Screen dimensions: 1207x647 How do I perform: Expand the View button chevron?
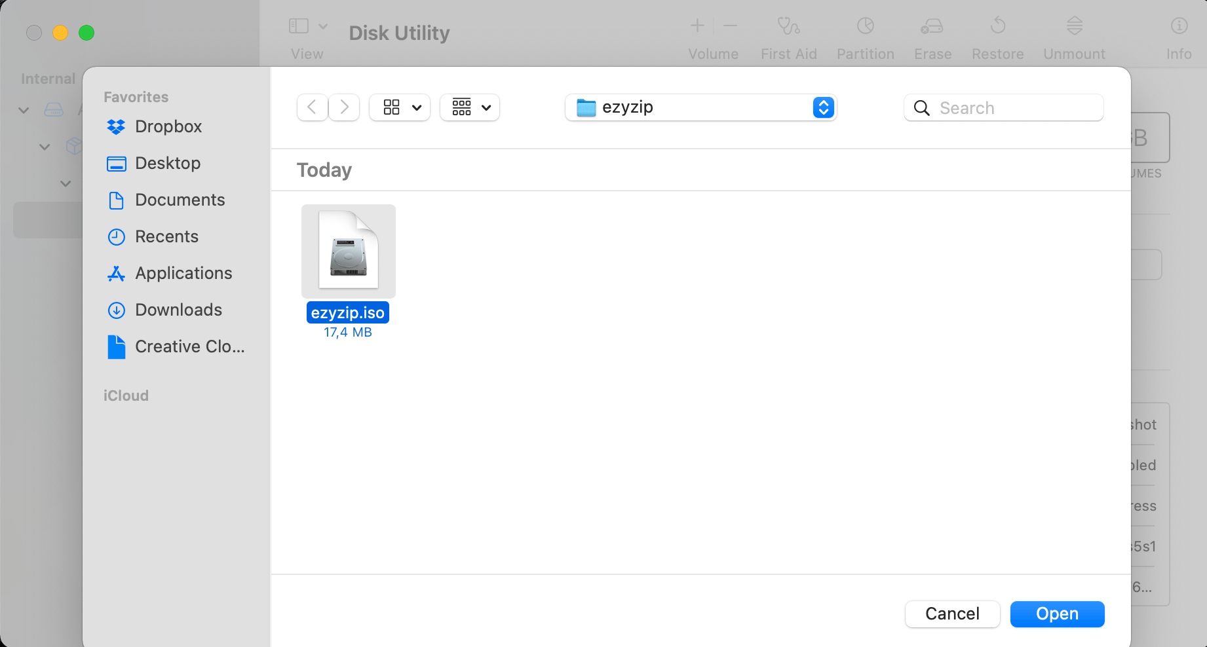322,25
